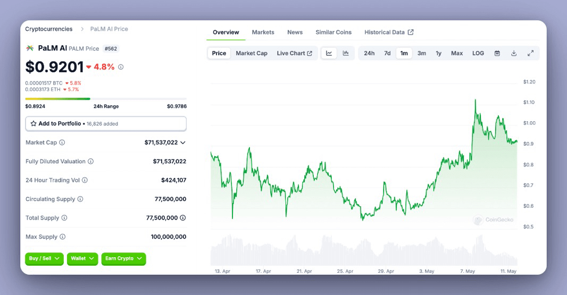567x295 pixels.
Task: Expand the Market Cap value chevron
Action: click(183, 142)
